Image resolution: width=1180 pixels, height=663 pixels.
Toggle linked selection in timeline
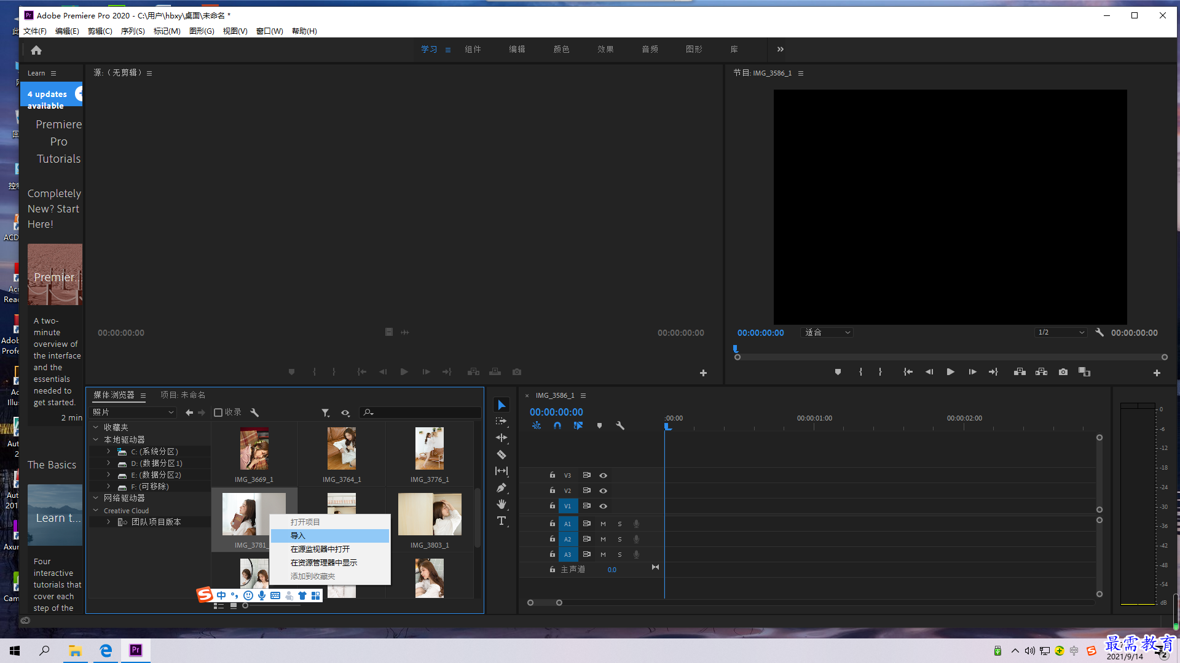point(578,425)
